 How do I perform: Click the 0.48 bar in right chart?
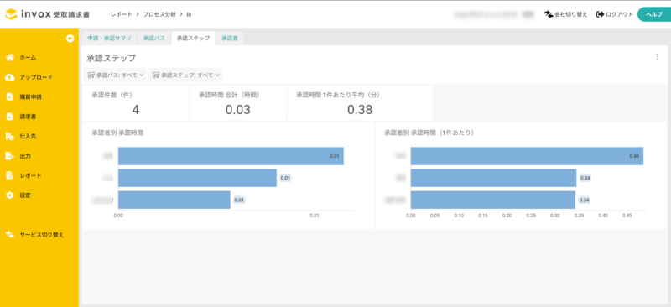[x=527, y=156]
